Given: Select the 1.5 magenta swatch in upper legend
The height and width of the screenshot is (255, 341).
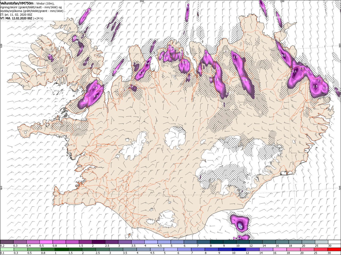Looking at the screenshot, I should point(85,242).
